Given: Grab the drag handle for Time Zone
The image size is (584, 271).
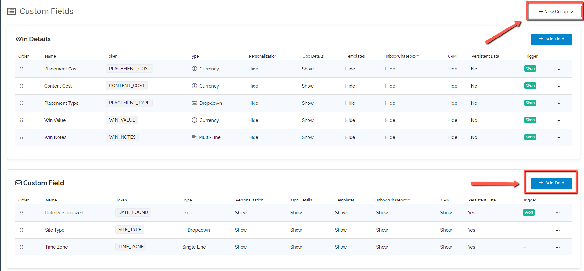Looking at the screenshot, I should coord(22,247).
